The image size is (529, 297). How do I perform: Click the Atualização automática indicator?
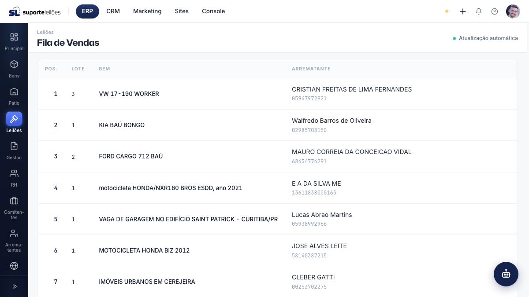click(485, 38)
